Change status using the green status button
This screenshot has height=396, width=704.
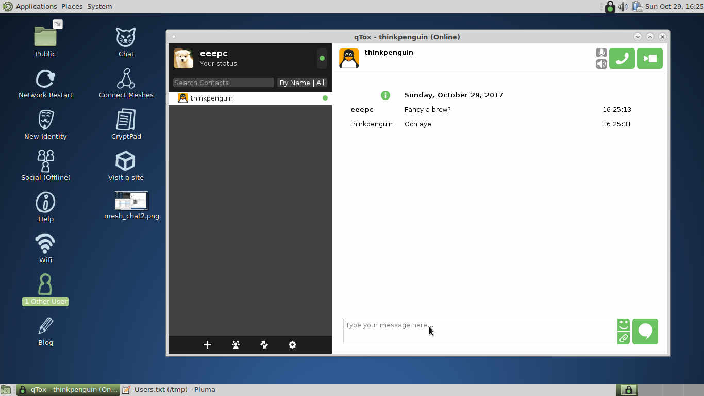(x=322, y=58)
